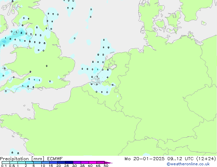Screen dimensions: 217x167
Task: Pick the legend swatch between 2 and 5
Action: [30, 163]
